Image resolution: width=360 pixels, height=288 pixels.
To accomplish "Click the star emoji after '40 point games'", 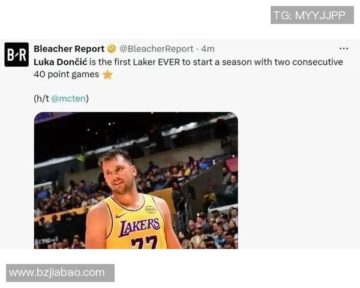I will coord(107,74).
